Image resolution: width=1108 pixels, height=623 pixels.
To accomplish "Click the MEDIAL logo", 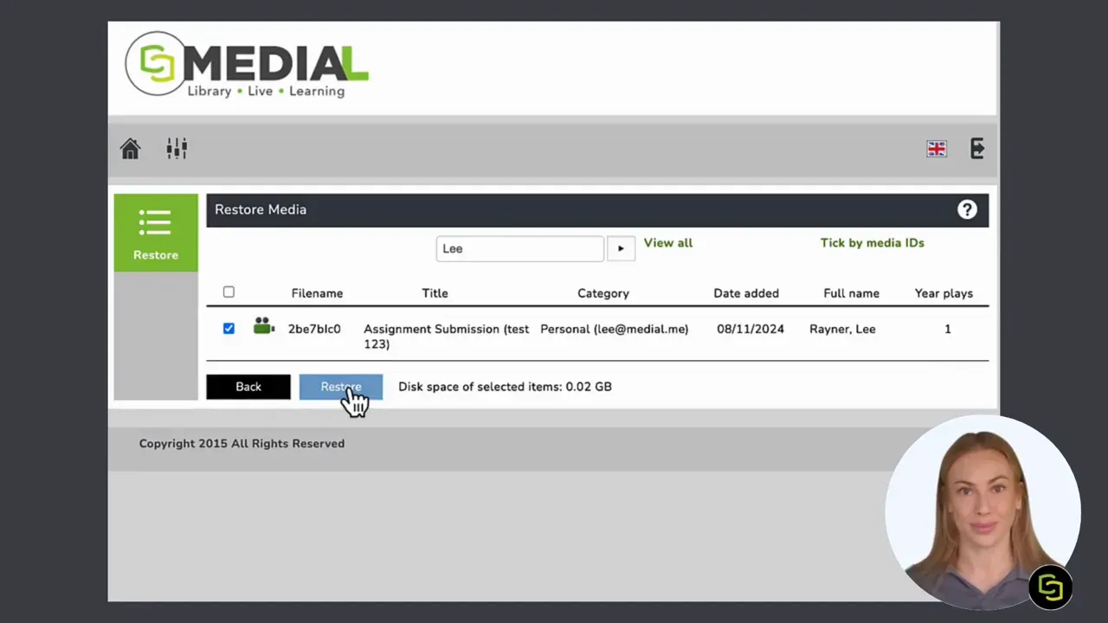I will coord(248,64).
